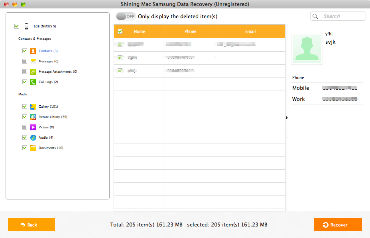This screenshot has height=238, width=370.
Task: Click the Message Attachments paperclip icon
Action: pos(33,72)
